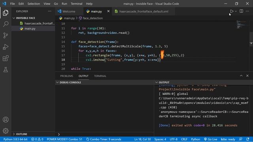Run the Python file with play button
Viewport: 253px width, 142px height.
tap(232, 11)
